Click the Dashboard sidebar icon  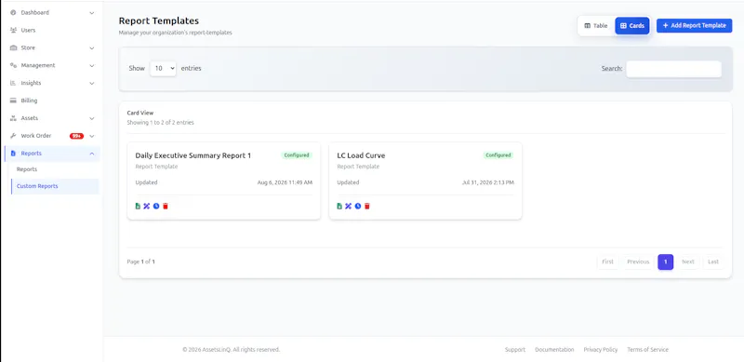13,12
